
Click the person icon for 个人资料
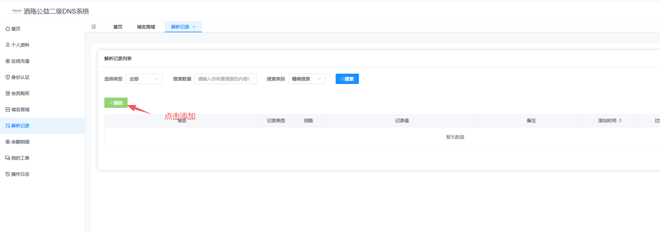[x=8, y=45]
